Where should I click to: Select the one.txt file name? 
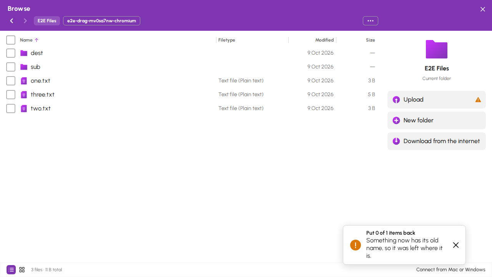pos(40,81)
